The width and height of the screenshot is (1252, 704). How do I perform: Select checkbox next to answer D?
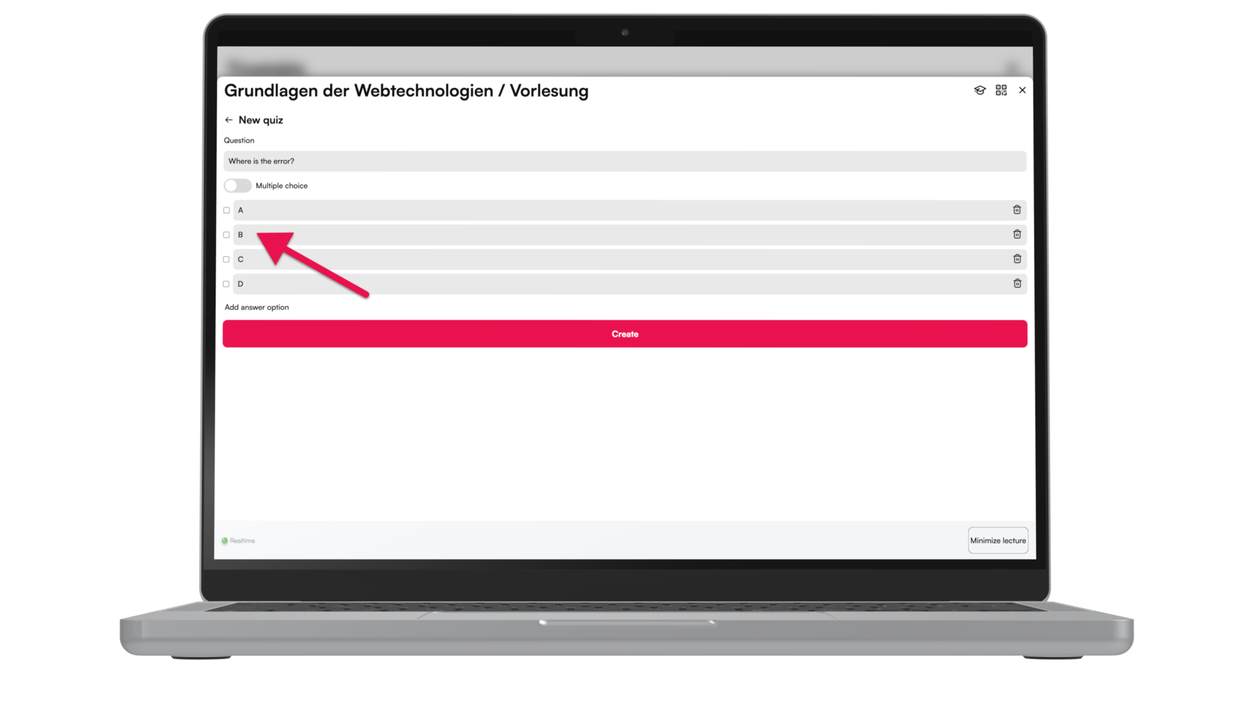[x=226, y=284]
